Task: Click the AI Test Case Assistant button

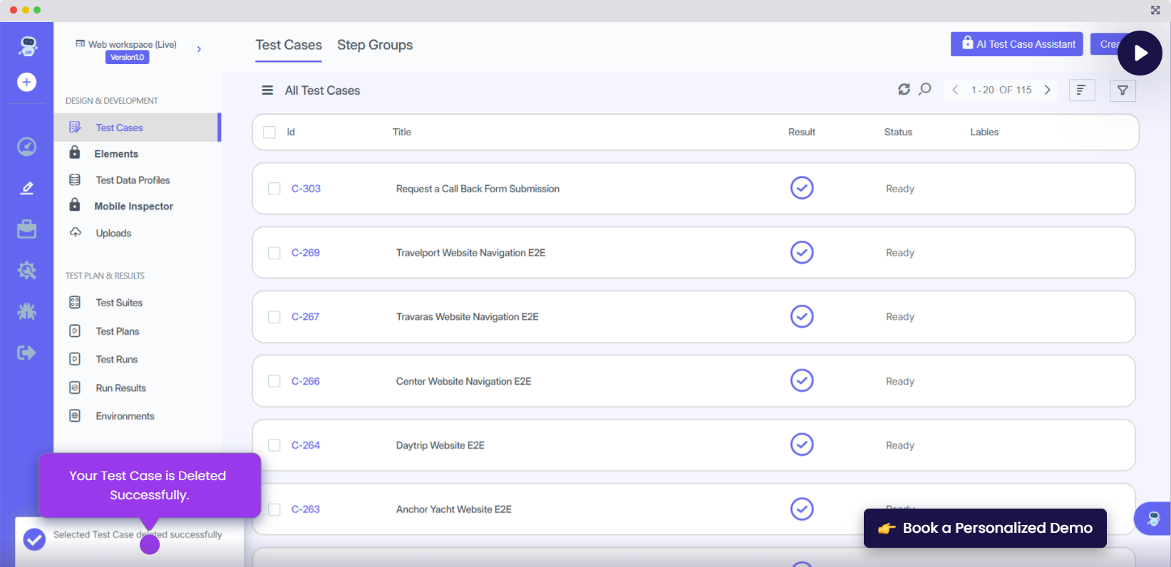Action: pos(1016,44)
